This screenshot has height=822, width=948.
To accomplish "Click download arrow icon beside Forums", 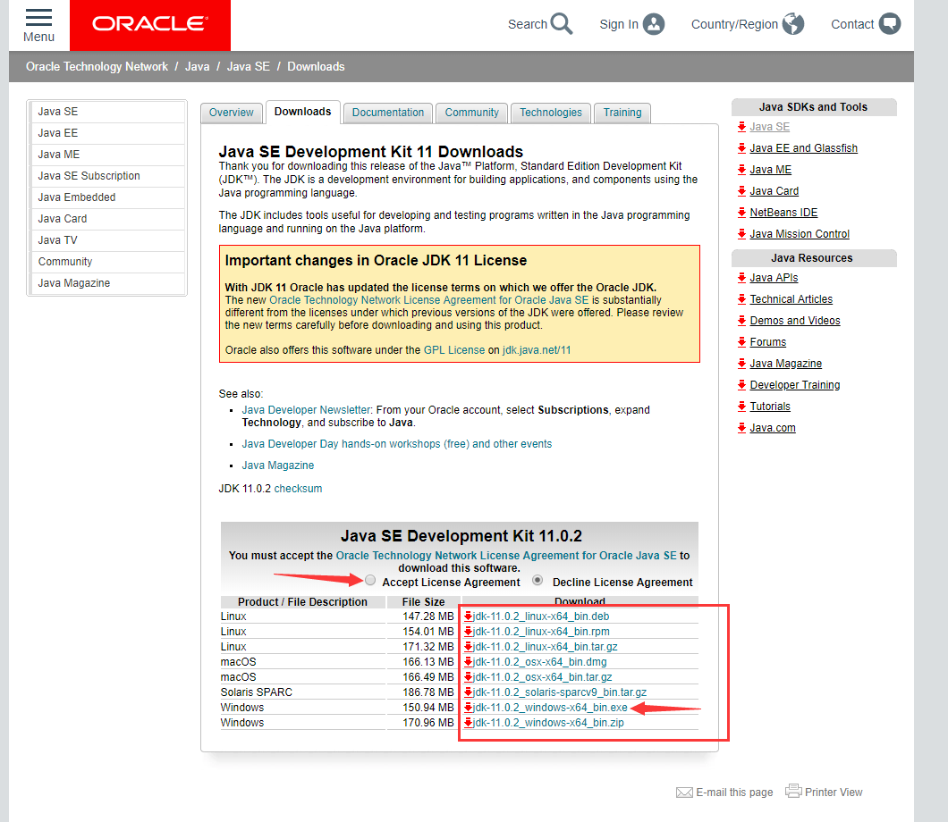I will pyautogui.click(x=741, y=342).
